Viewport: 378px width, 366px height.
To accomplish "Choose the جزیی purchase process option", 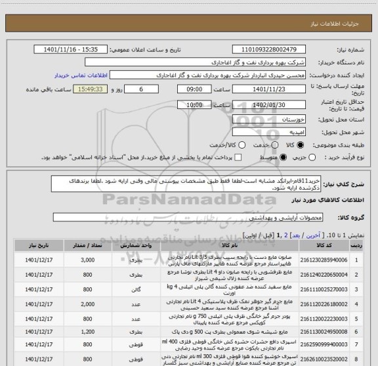I will point(312,158).
